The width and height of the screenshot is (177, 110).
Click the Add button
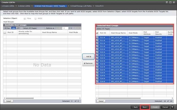click(x=88, y=57)
